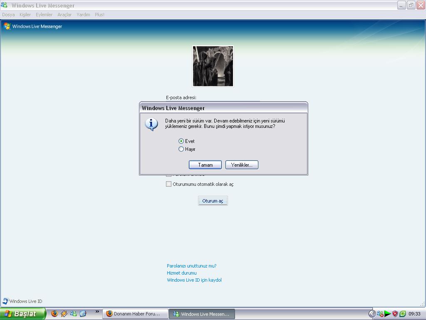Click the Messenger title bar icon
The image size is (426, 320).
click(4, 5)
